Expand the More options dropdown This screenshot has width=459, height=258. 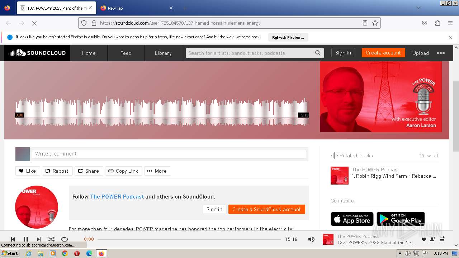(157, 171)
